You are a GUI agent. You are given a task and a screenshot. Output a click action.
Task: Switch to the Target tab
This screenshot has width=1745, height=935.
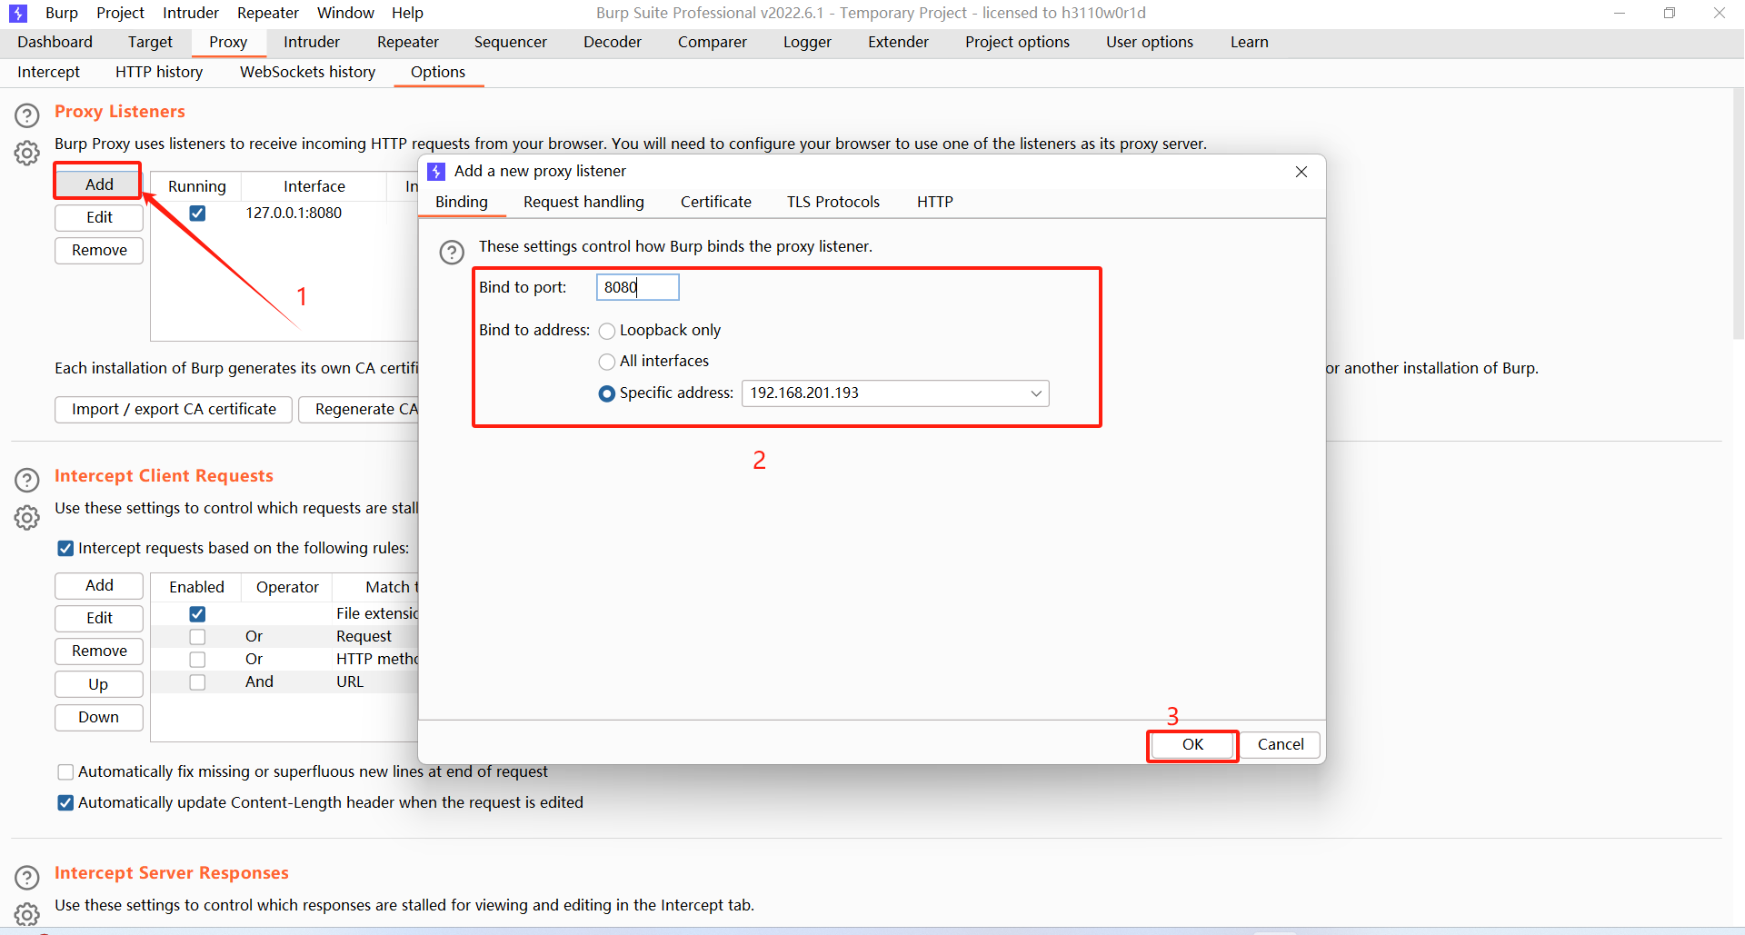[150, 42]
